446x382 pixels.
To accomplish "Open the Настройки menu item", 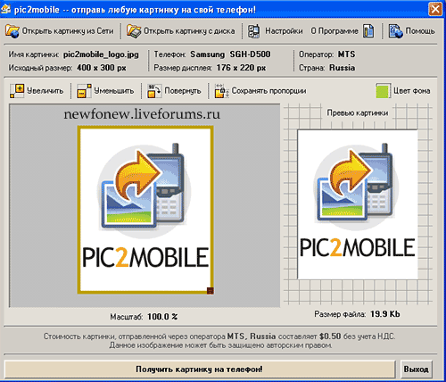I will click(x=284, y=31).
